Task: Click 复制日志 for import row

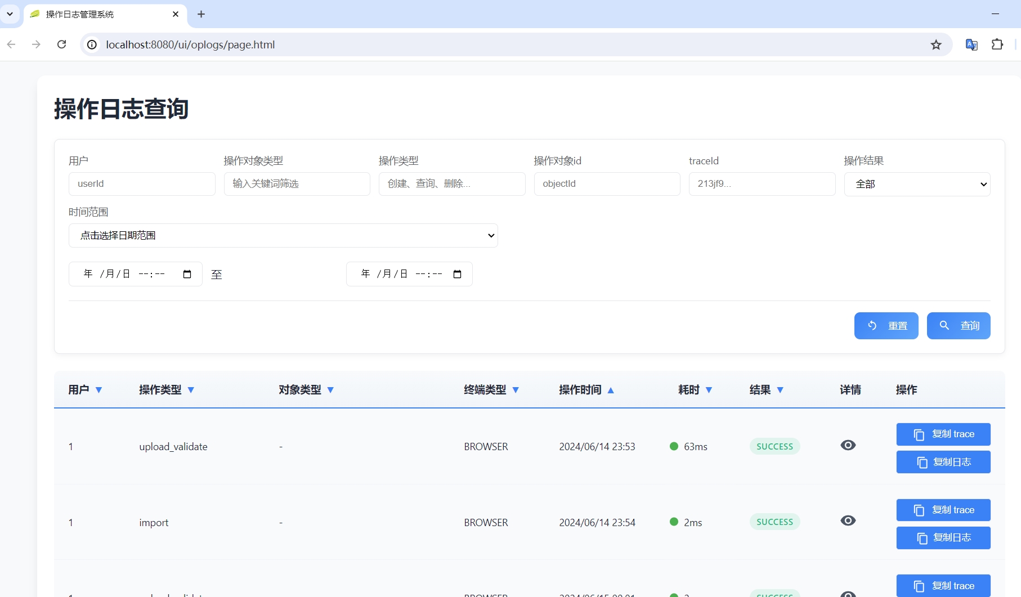Action: click(943, 538)
